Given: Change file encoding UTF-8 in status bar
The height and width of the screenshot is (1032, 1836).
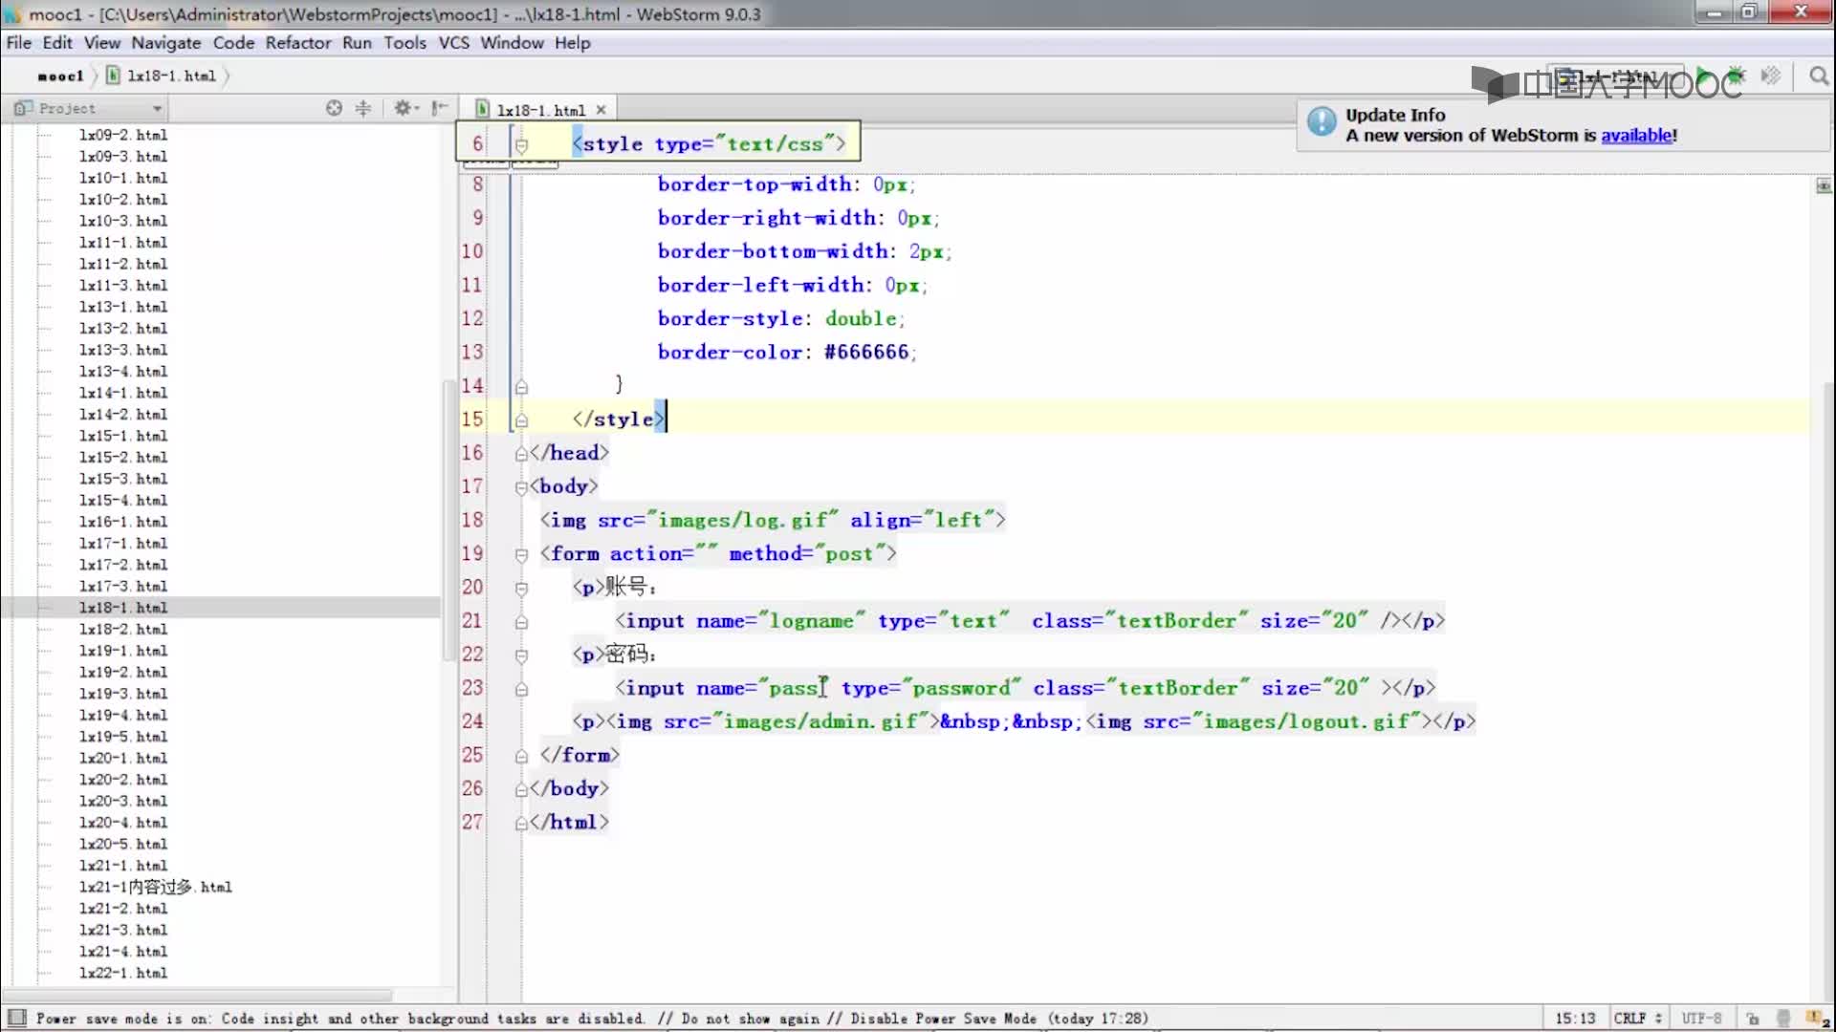Looking at the screenshot, I should point(1701,1019).
